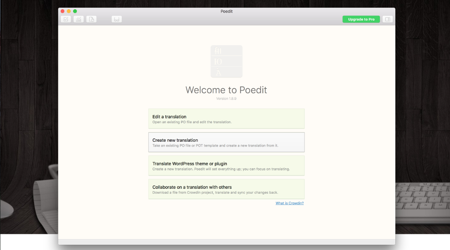Close the Poedit window with red button
The image size is (450, 250).
point(63,11)
